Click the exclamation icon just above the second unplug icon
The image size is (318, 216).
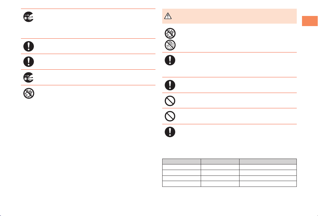[29, 62]
